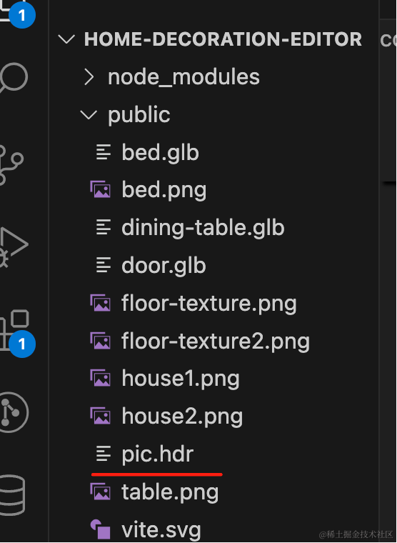Open Run and Debug view icon

click(x=13, y=246)
